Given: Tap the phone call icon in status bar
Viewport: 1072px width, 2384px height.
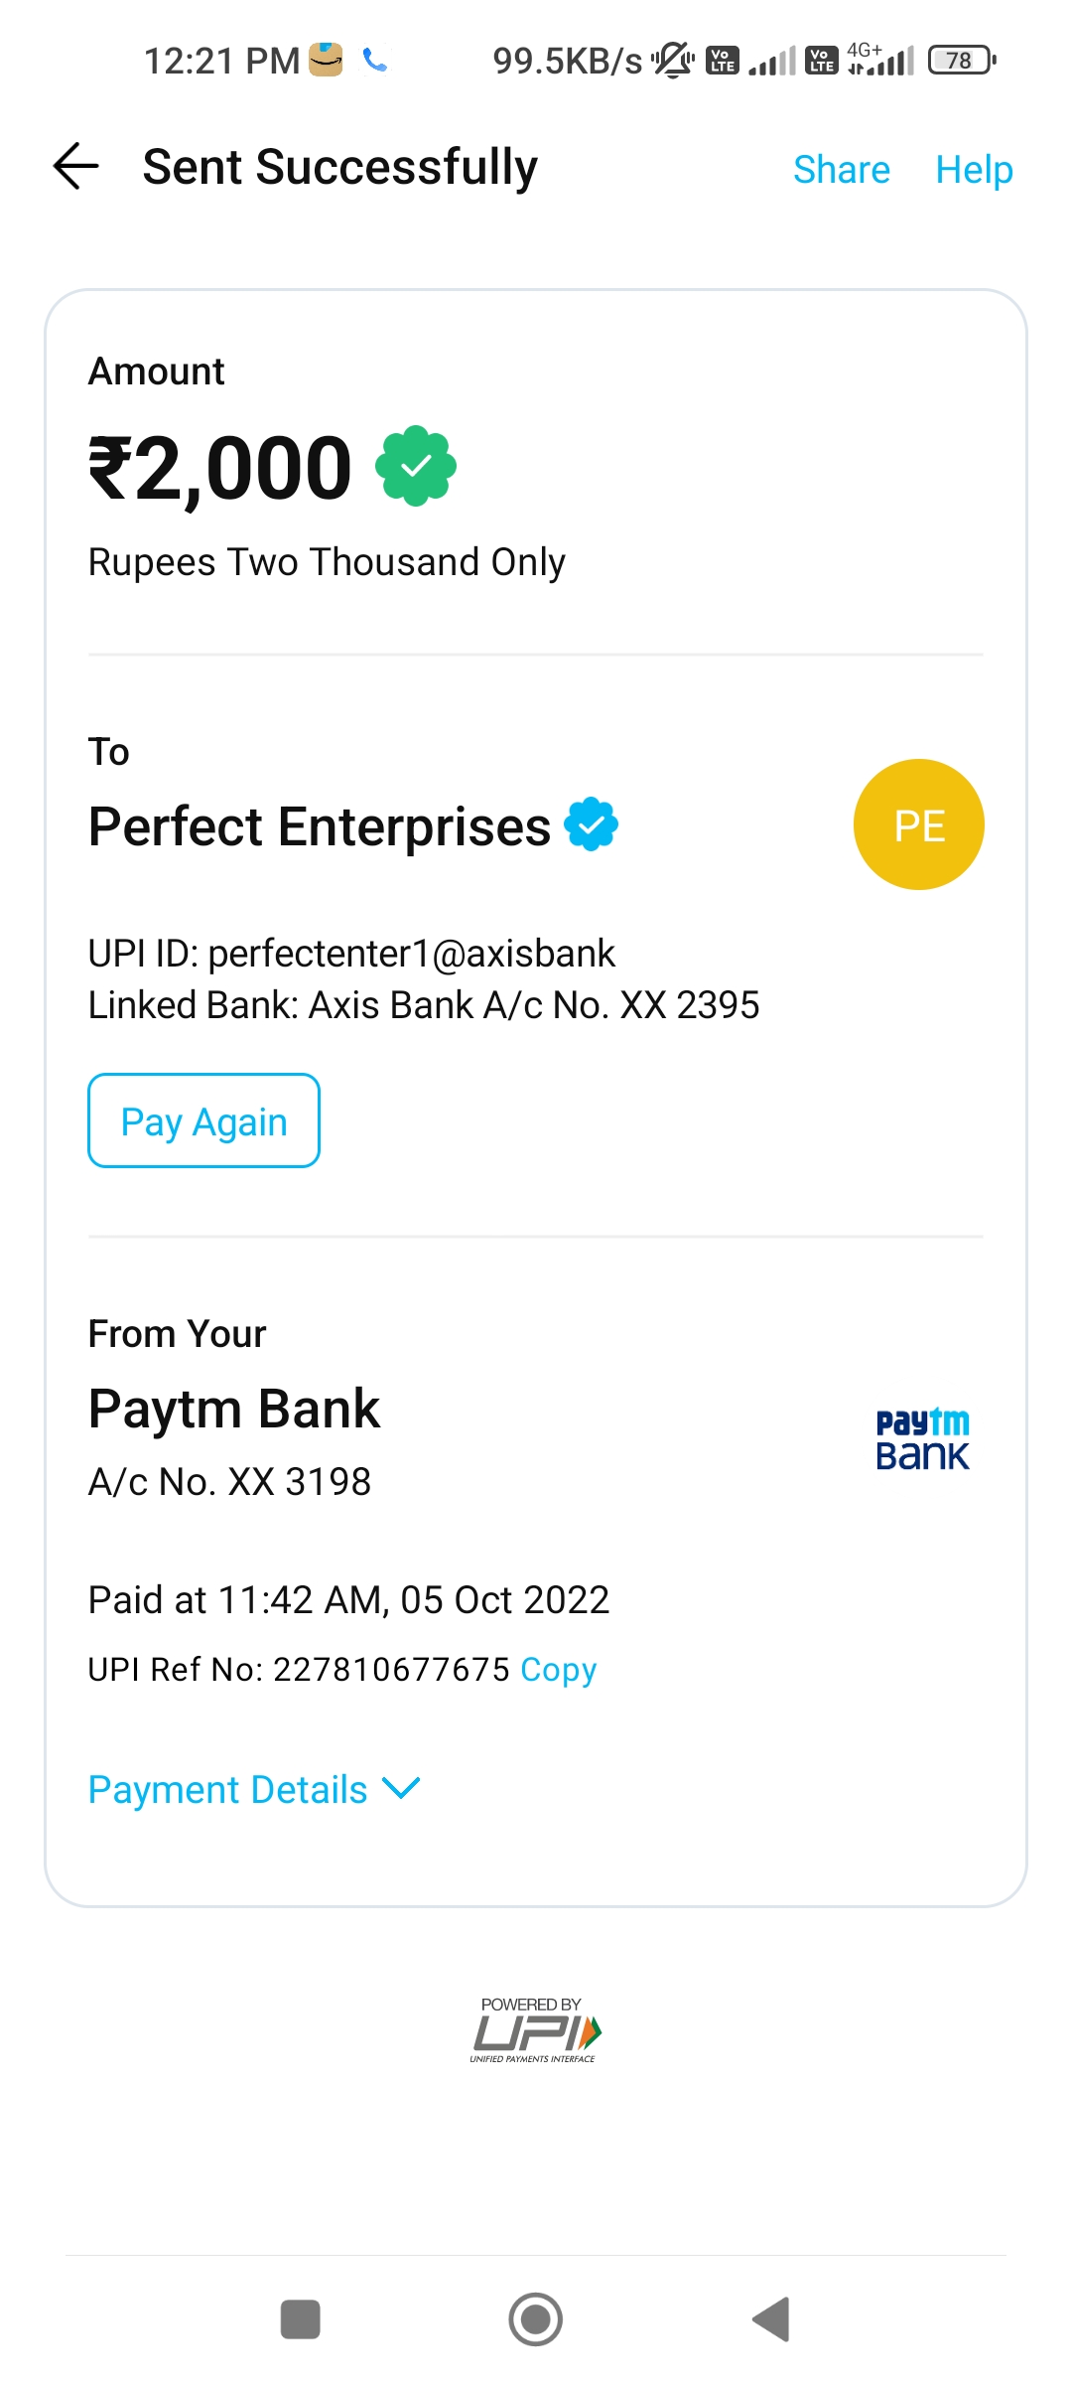Looking at the screenshot, I should pyautogui.click(x=375, y=61).
